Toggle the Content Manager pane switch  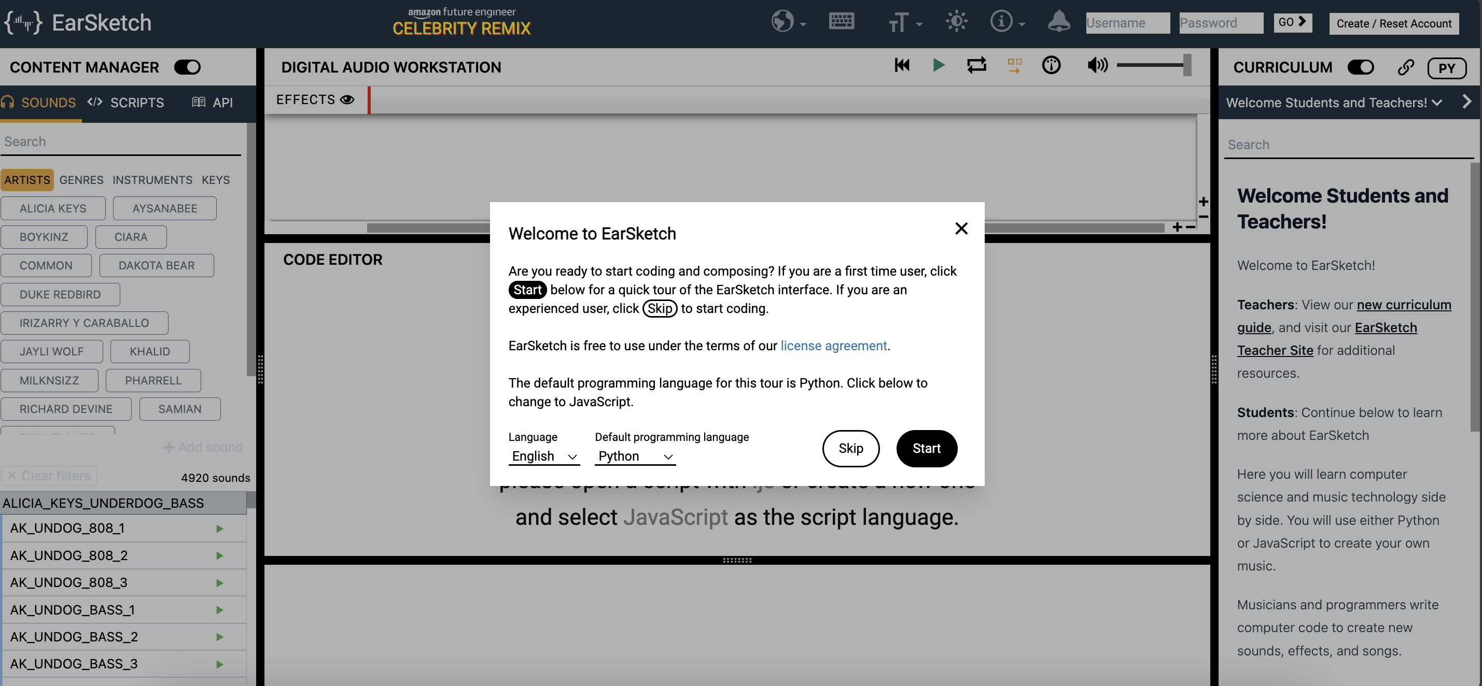[188, 67]
